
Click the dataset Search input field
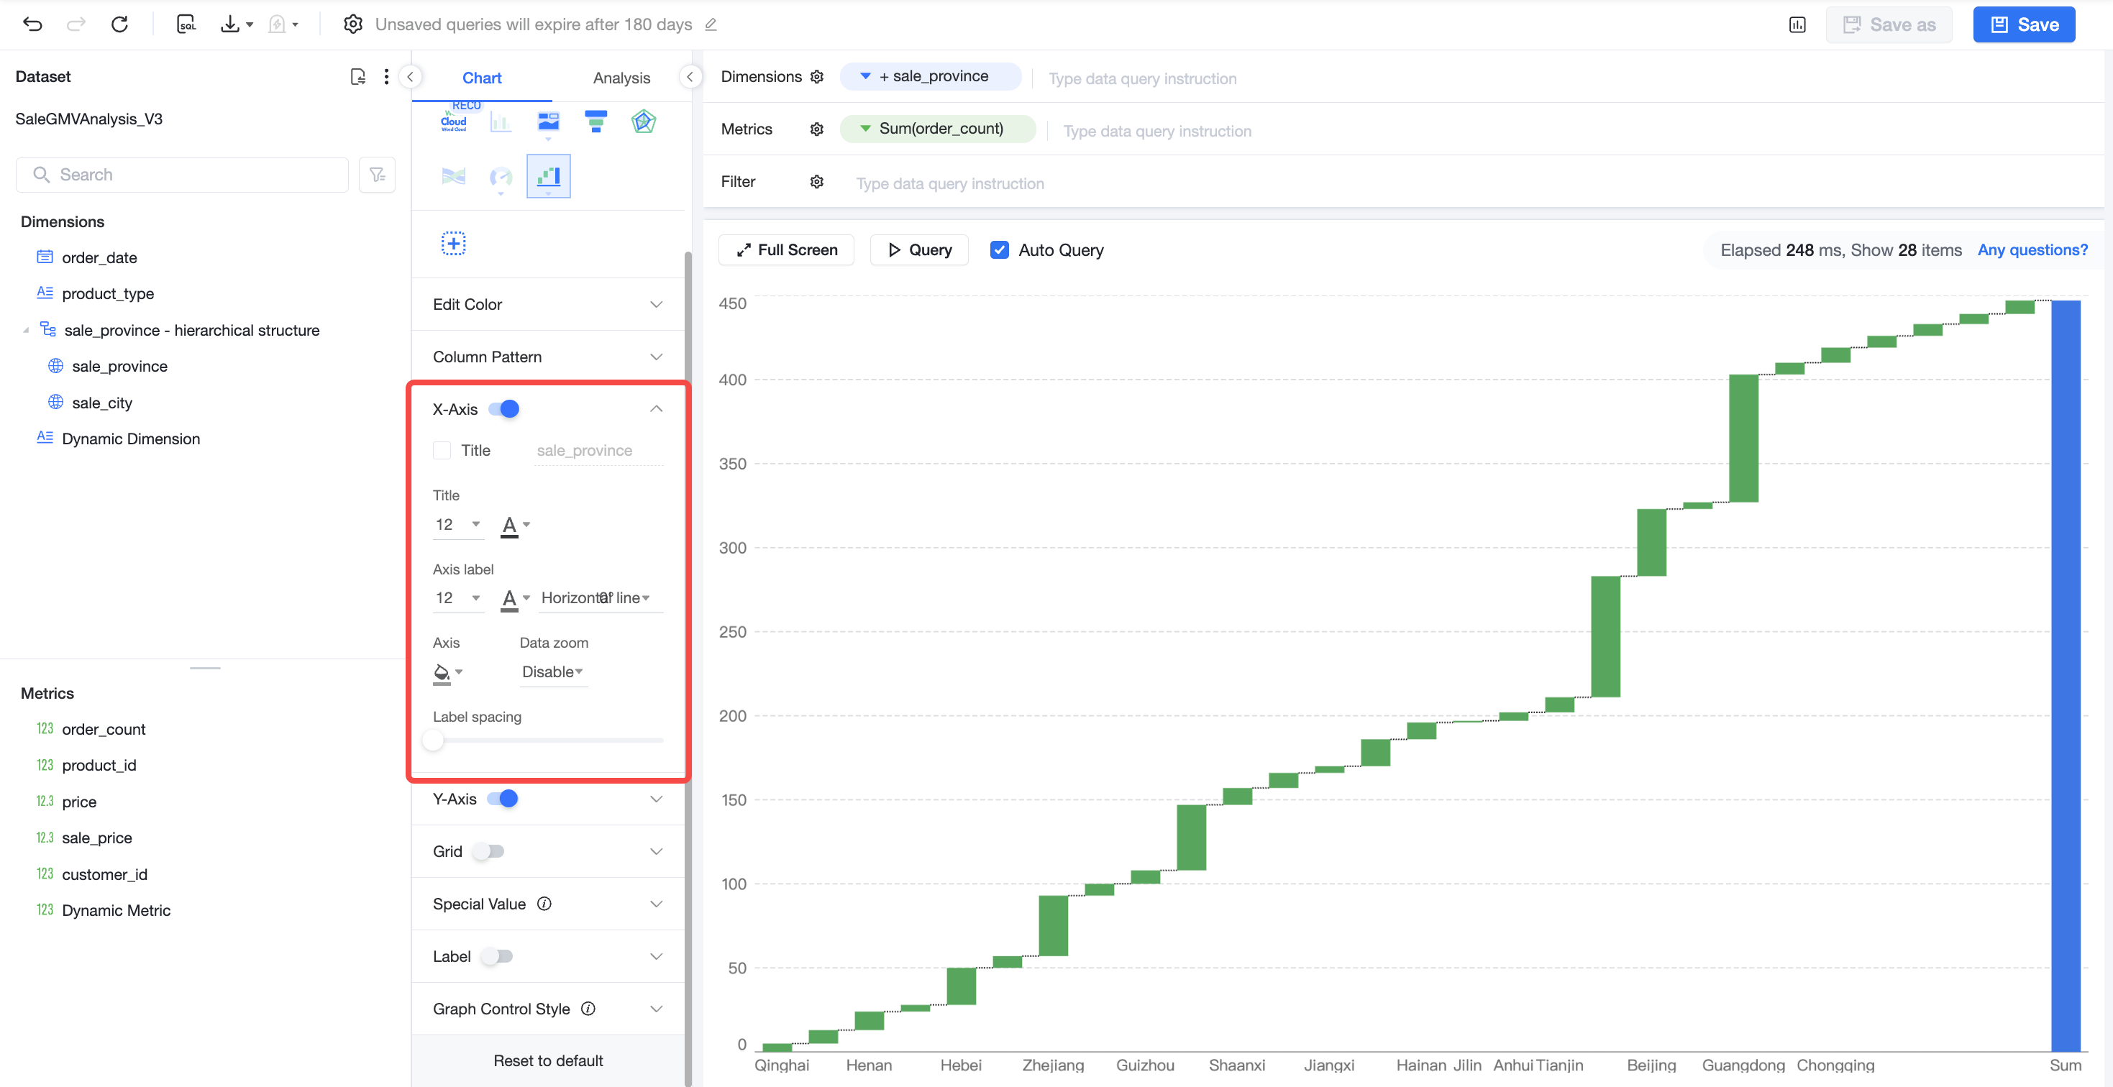[x=182, y=175]
